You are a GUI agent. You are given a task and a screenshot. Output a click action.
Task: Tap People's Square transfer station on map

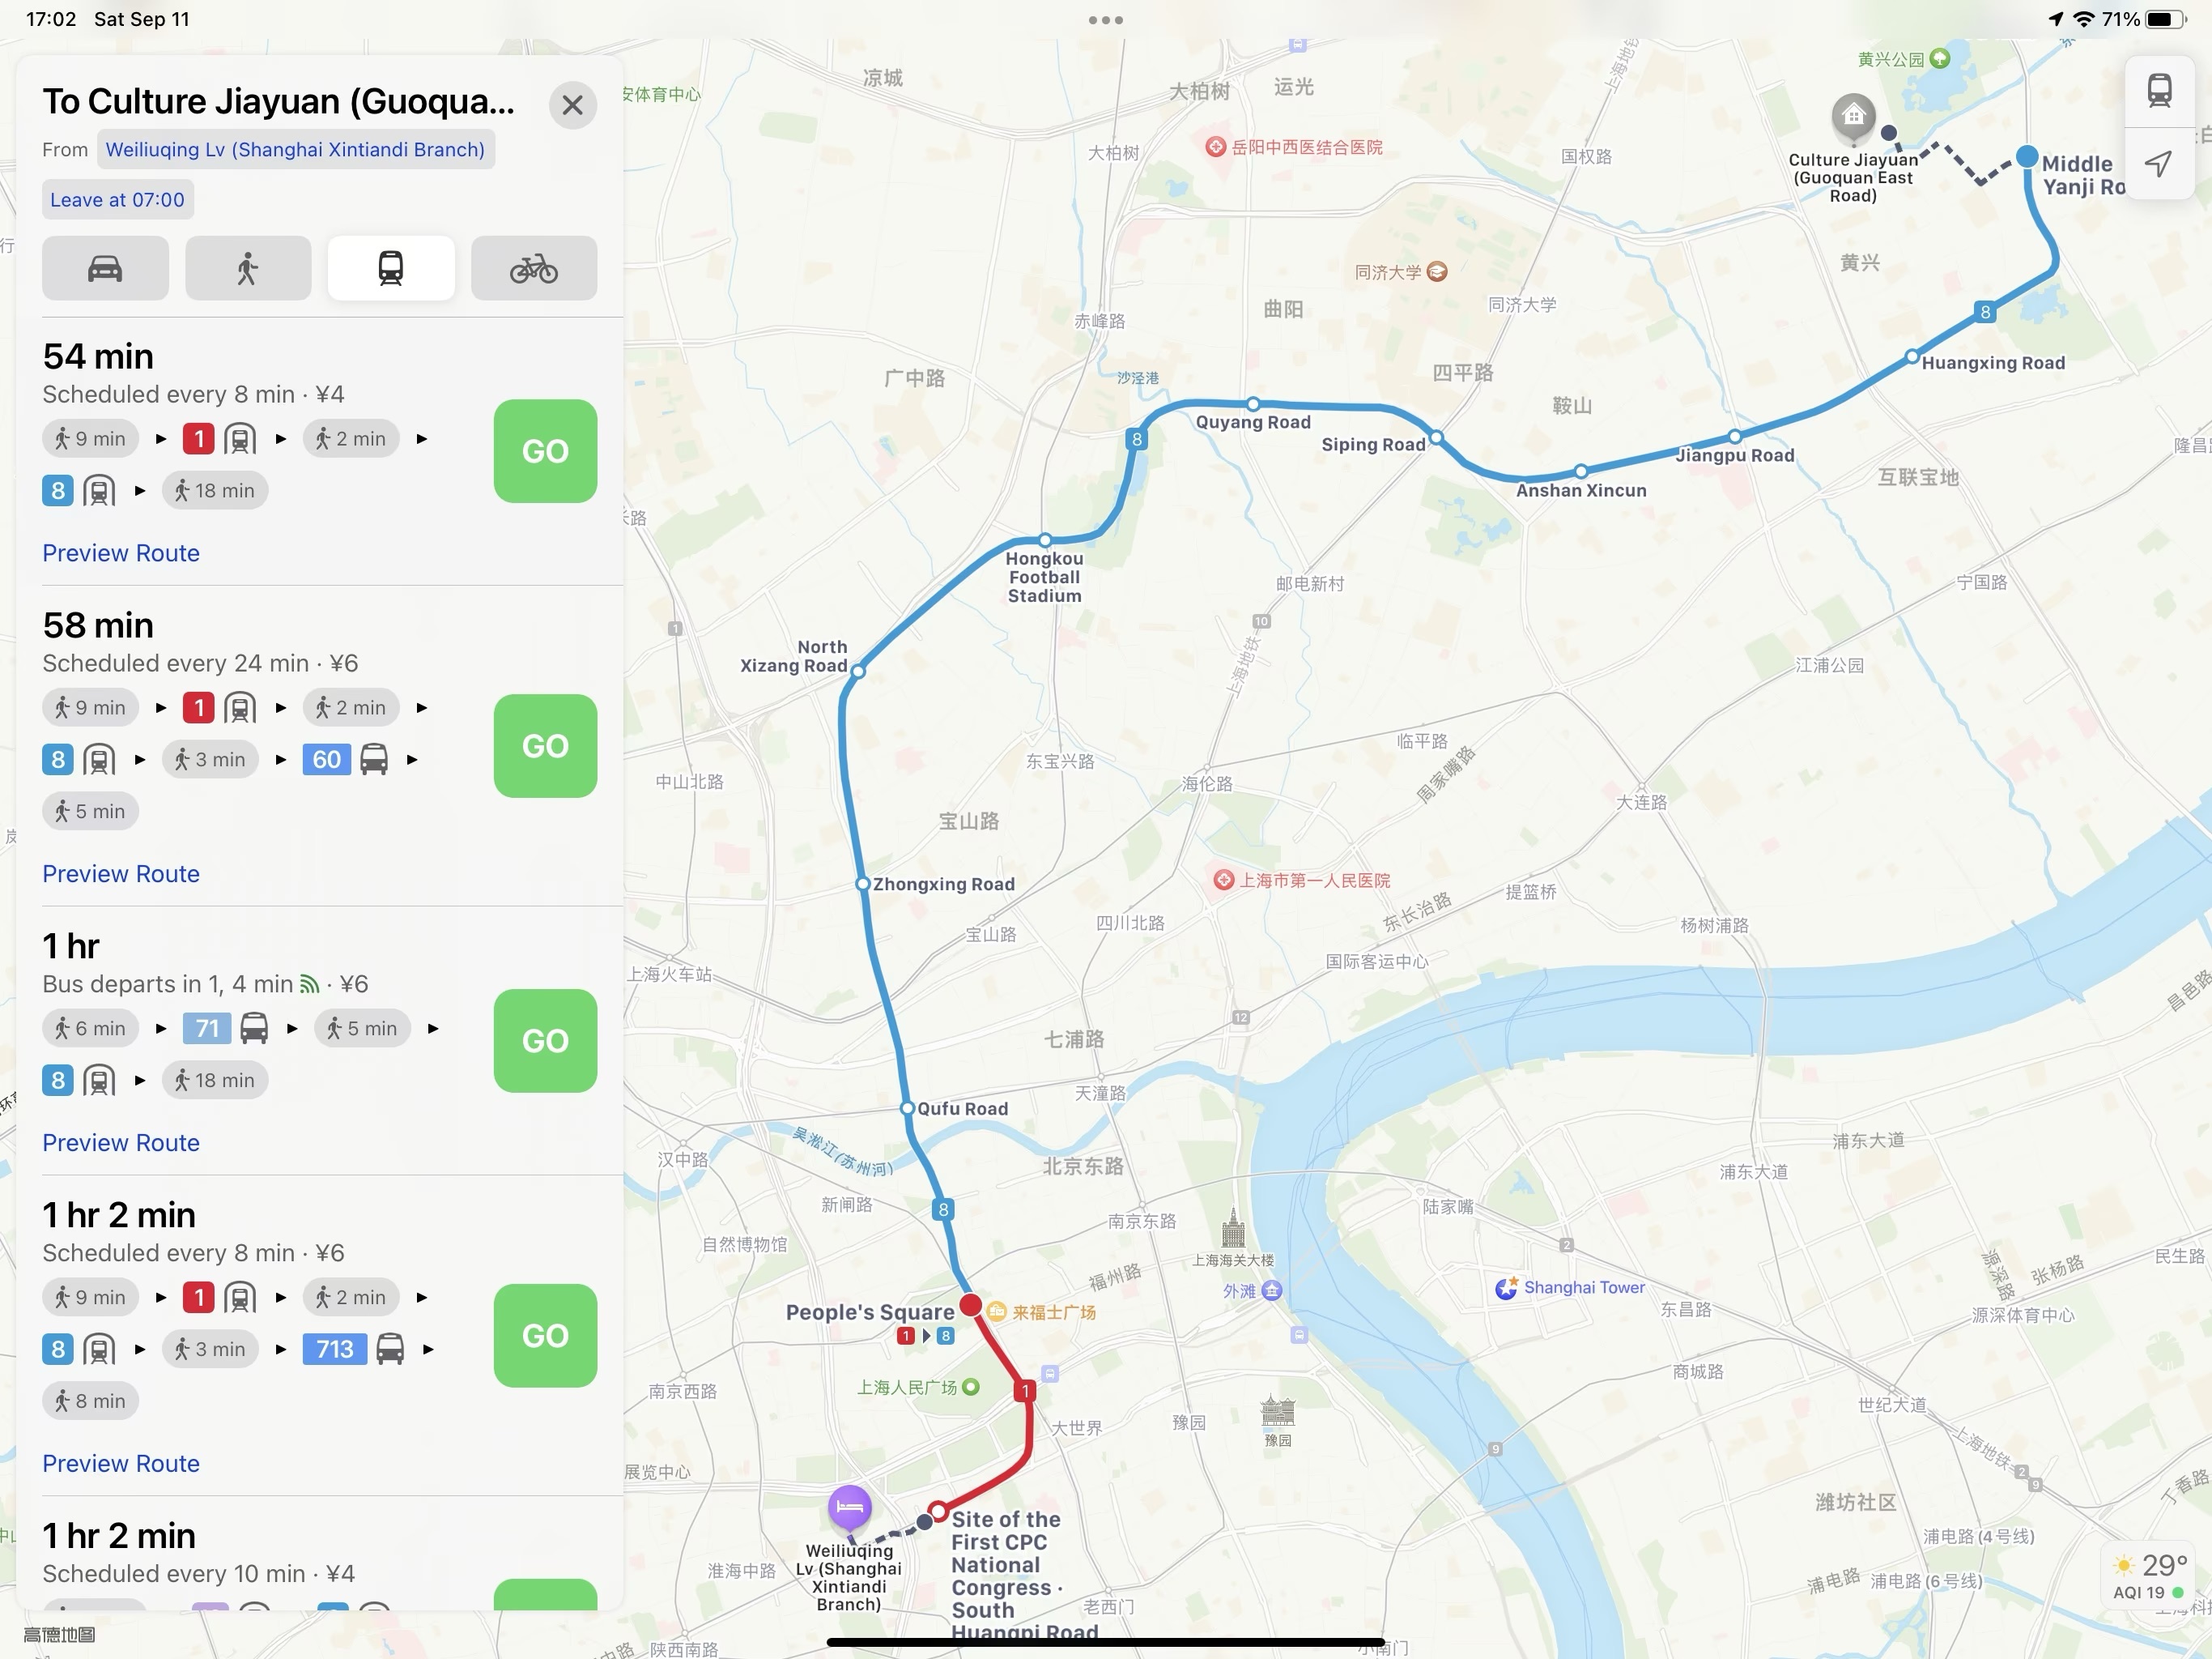click(x=970, y=1305)
